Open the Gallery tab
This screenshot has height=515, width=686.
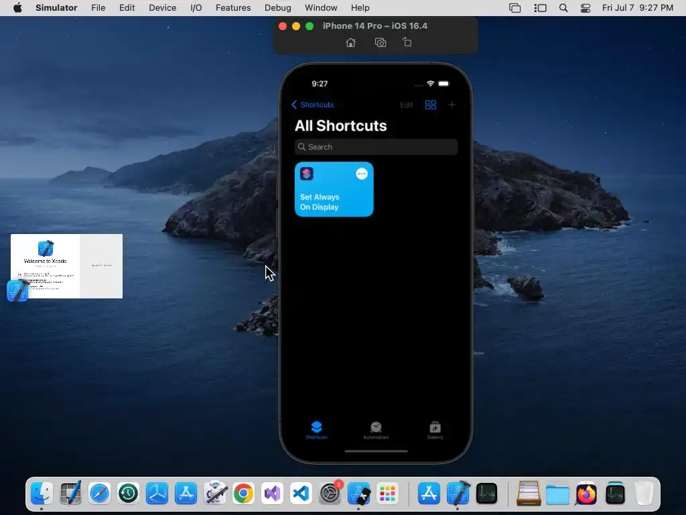[435, 430]
